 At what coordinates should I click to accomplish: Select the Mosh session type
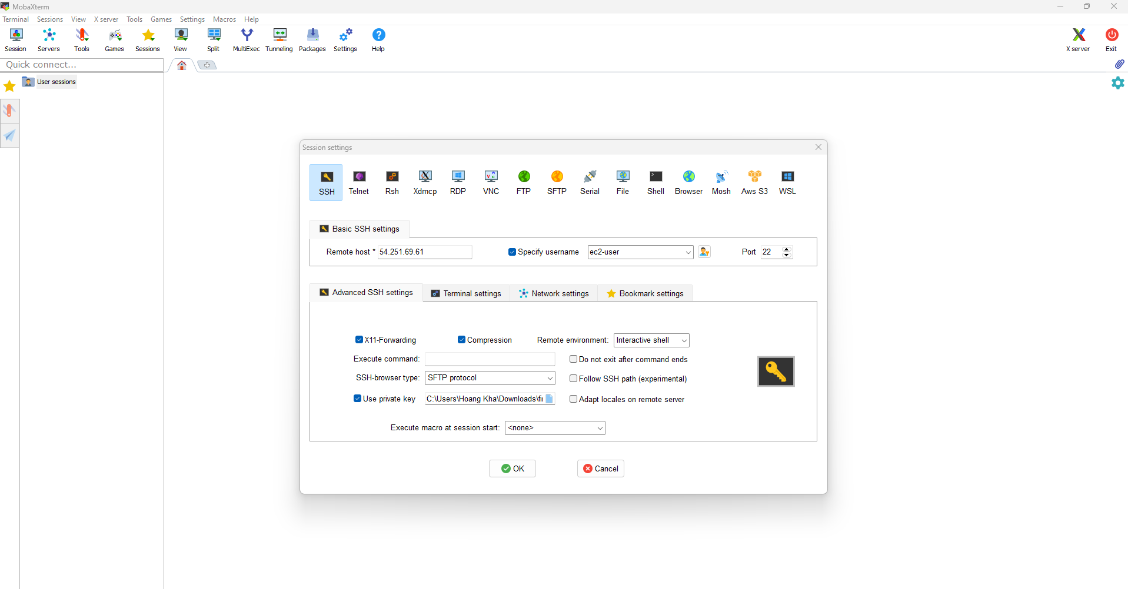pyautogui.click(x=721, y=182)
